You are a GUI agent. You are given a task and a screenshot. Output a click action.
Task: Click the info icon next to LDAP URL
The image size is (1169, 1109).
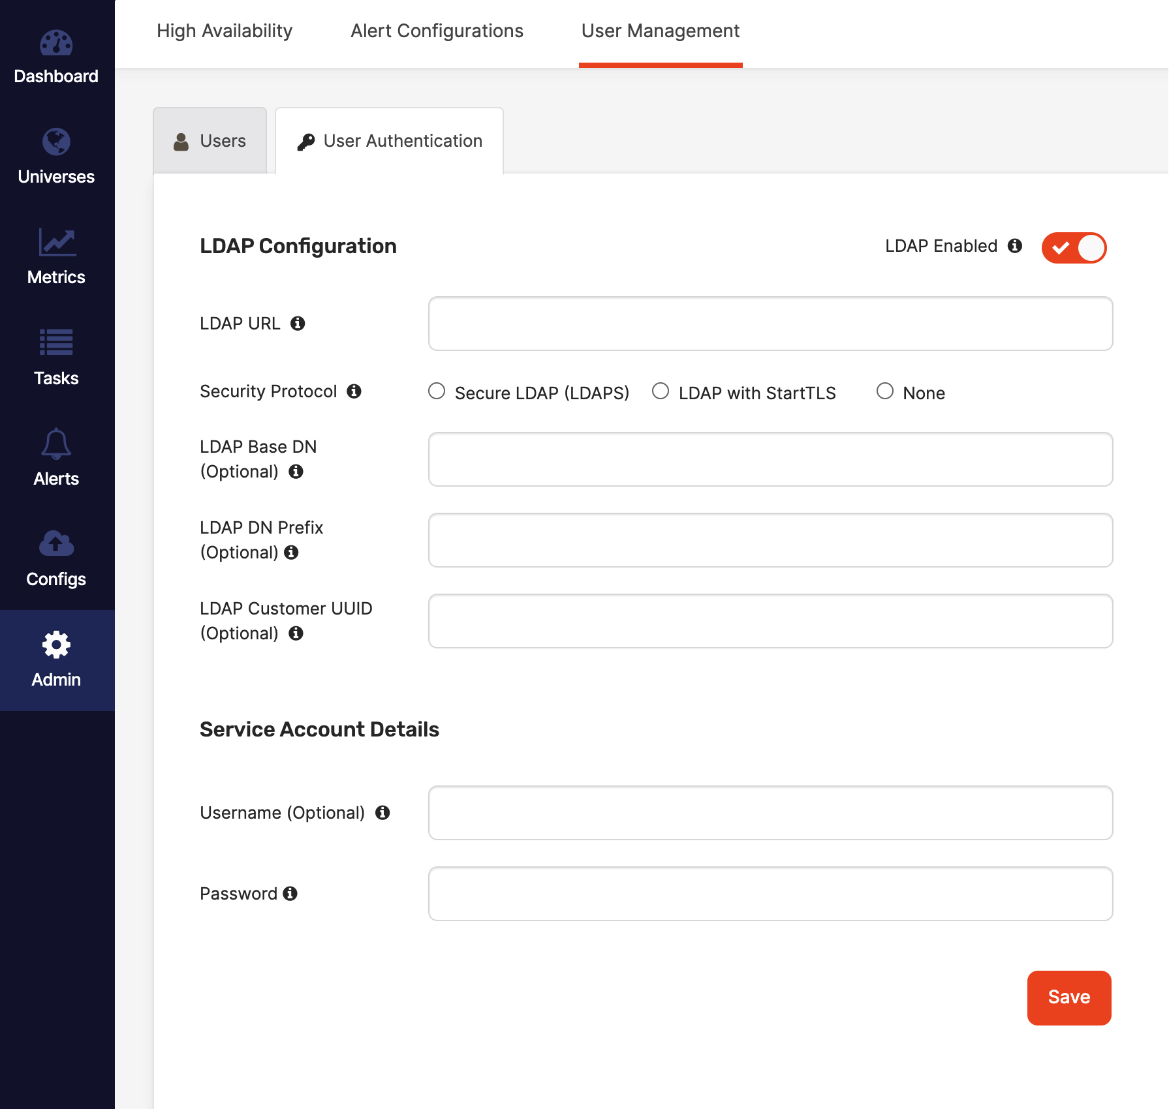[x=300, y=322]
